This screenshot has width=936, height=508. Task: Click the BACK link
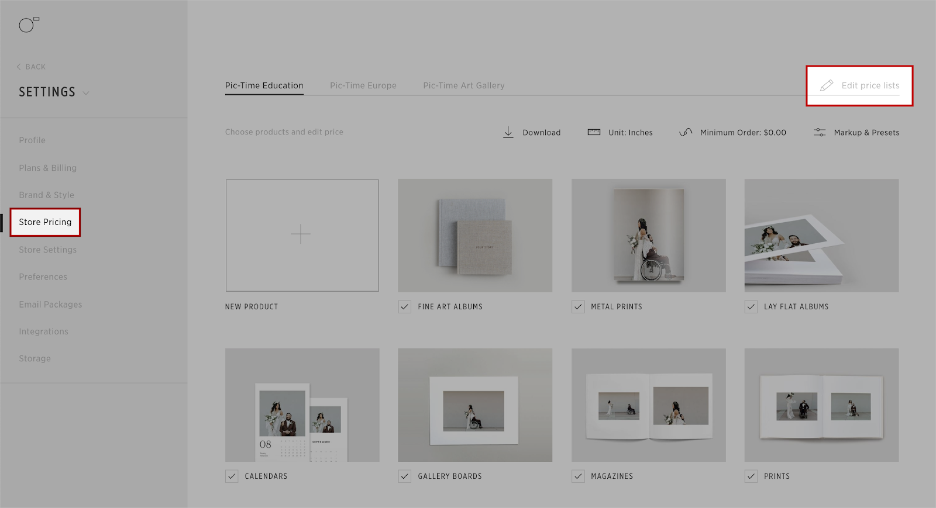(x=36, y=67)
